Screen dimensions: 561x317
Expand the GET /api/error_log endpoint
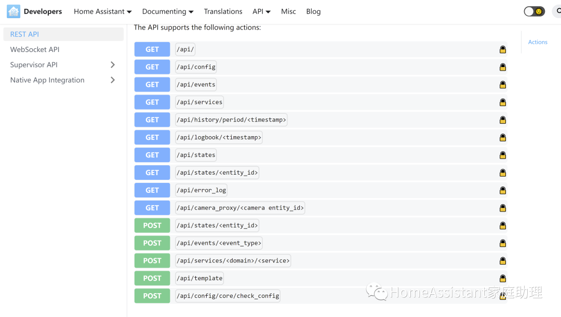point(320,190)
